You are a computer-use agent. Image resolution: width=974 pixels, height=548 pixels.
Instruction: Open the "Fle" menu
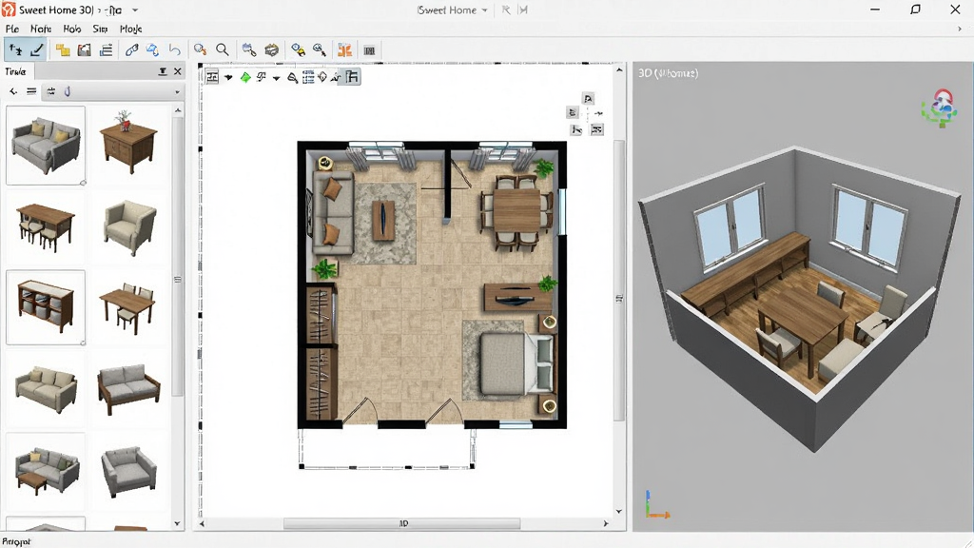12,29
